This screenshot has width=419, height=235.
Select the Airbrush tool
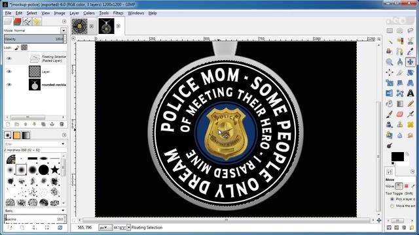pos(410,114)
